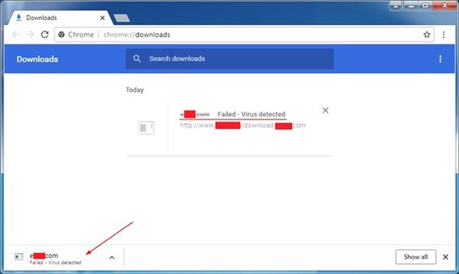Select the Downloads tab
Image resolution: width=459 pixels, height=274 pixels.
point(60,18)
